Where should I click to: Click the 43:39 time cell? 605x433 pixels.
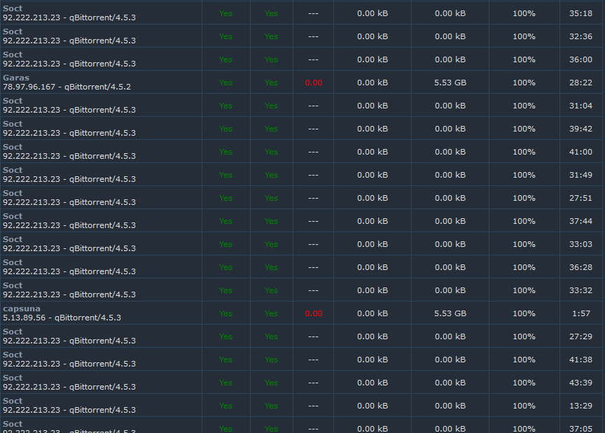point(580,383)
